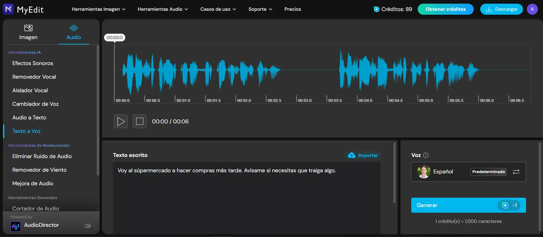
Task: Expand the Herramientas Audio menu
Action: point(163,9)
